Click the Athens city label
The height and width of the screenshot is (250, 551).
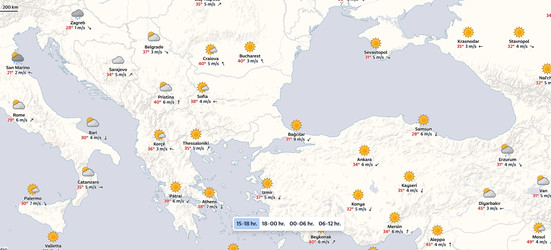click(209, 202)
